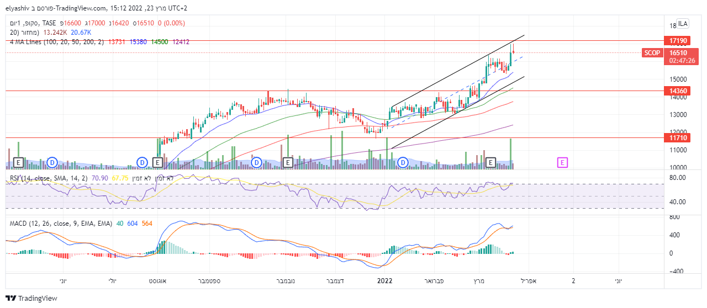Click the אוגוסט month label on time axis
The height and width of the screenshot is (308, 707).
point(158,281)
